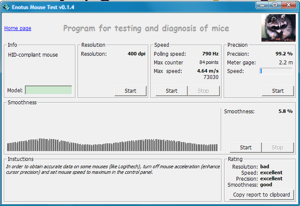Click the 84 points max counter value
The height and width of the screenshot is (206, 300).
click(x=209, y=62)
